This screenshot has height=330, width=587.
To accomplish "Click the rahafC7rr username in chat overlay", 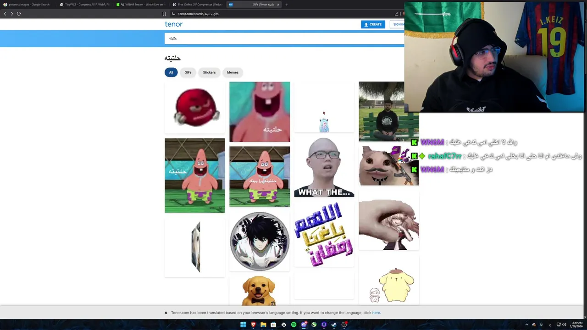I will 444,156.
